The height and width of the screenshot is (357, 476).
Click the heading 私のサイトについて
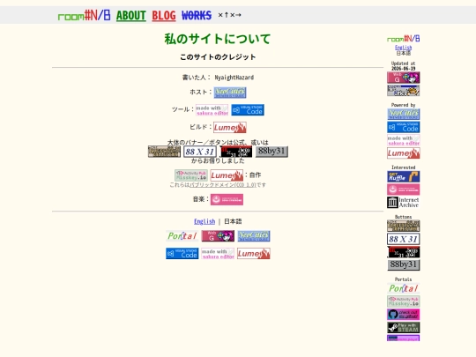click(218, 39)
